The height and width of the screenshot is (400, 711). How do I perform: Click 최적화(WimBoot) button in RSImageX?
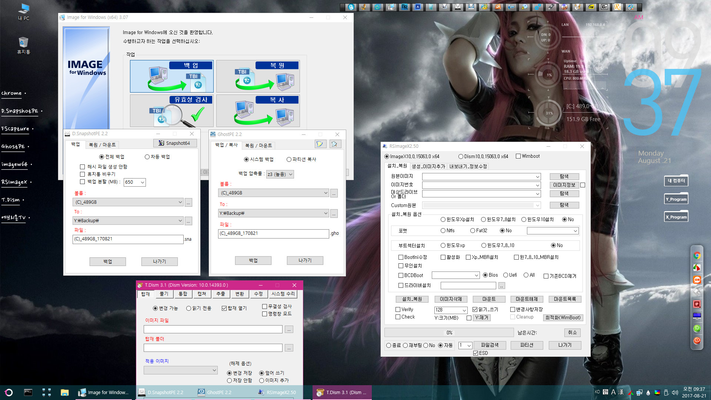click(x=563, y=317)
